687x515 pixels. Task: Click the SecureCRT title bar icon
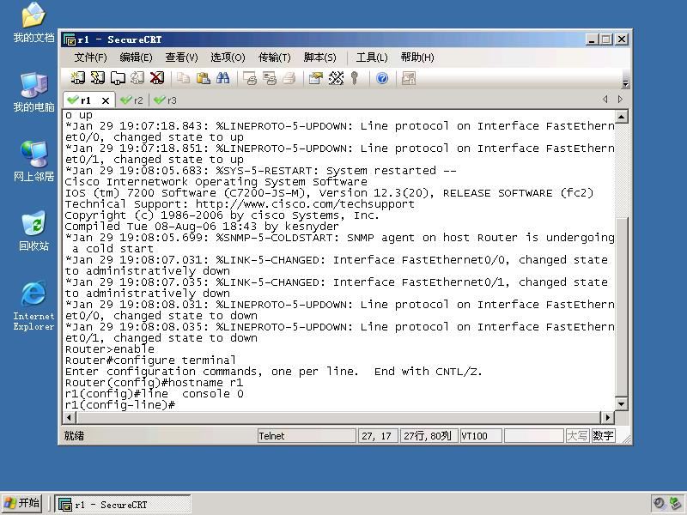pos(70,39)
